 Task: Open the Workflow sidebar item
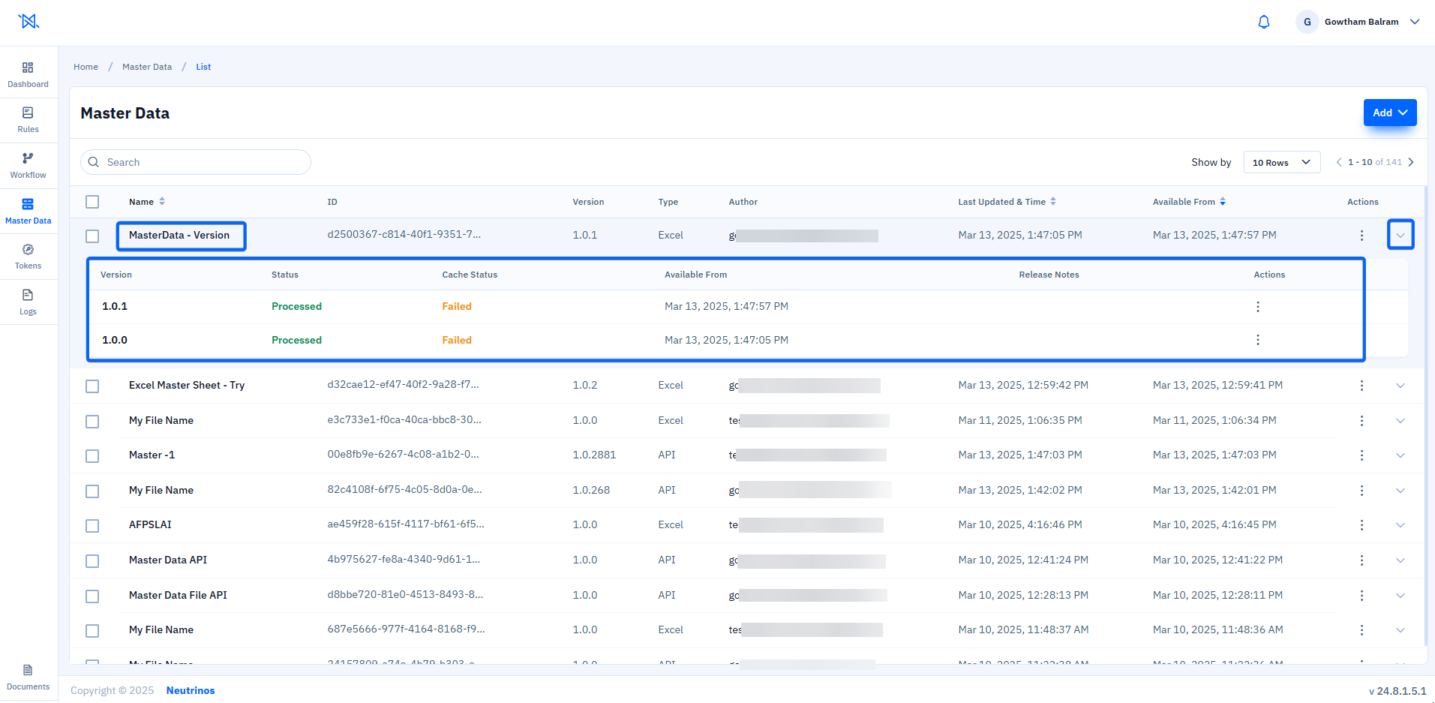pos(29,166)
